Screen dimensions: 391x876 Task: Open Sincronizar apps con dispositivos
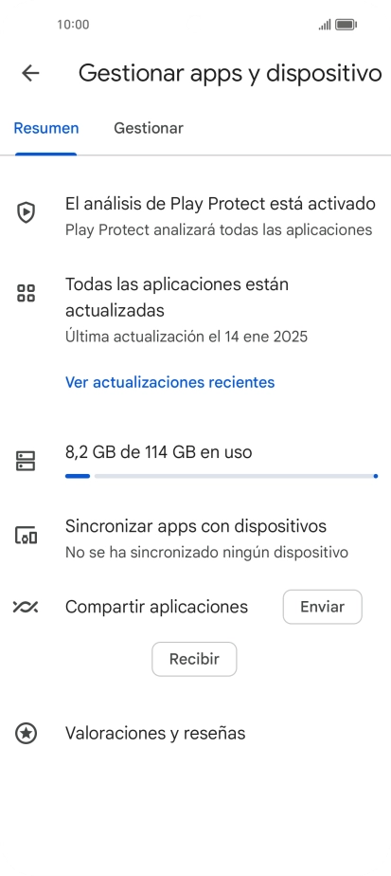pyautogui.click(x=195, y=538)
